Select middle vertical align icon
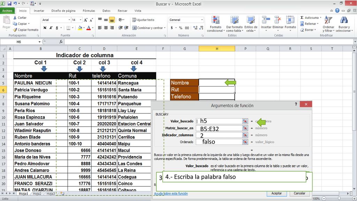The image size is (357, 201). (106, 20)
